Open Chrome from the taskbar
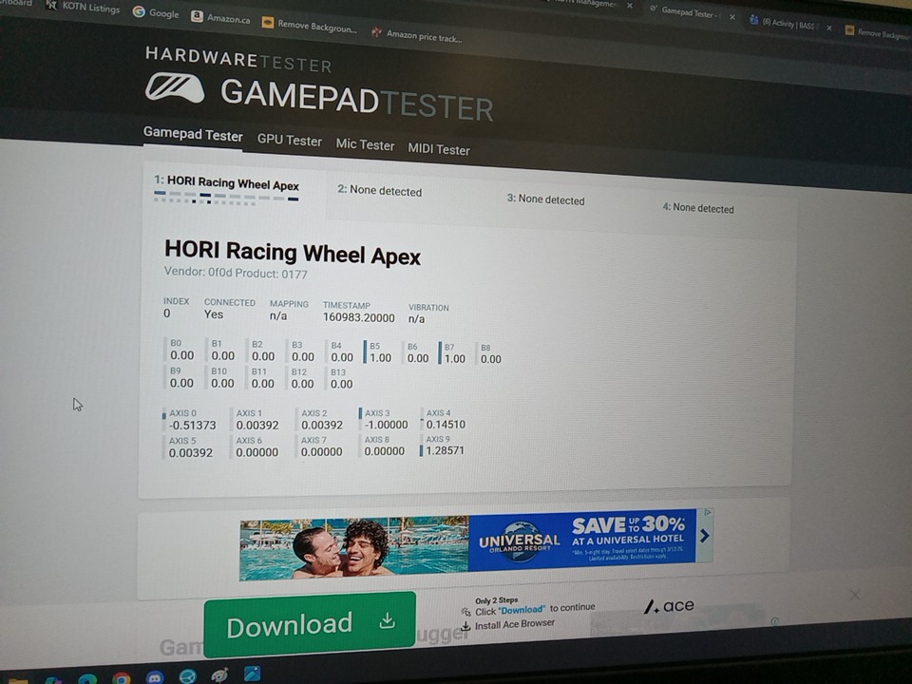 pyautogui.click(x=122, y=677)
